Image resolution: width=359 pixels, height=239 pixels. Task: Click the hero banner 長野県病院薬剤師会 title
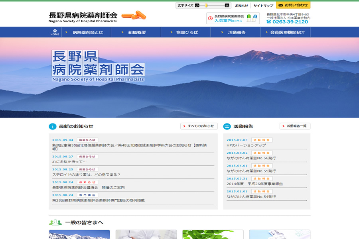(x=98, y=66)
